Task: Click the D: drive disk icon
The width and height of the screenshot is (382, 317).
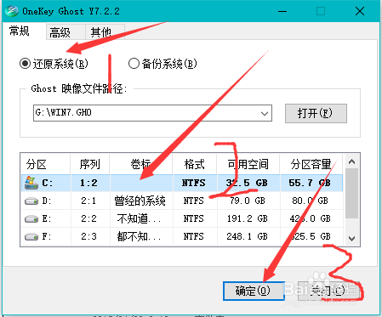Action: (31, 201)
